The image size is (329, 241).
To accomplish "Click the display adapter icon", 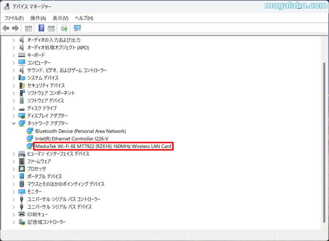I will 22,116.
